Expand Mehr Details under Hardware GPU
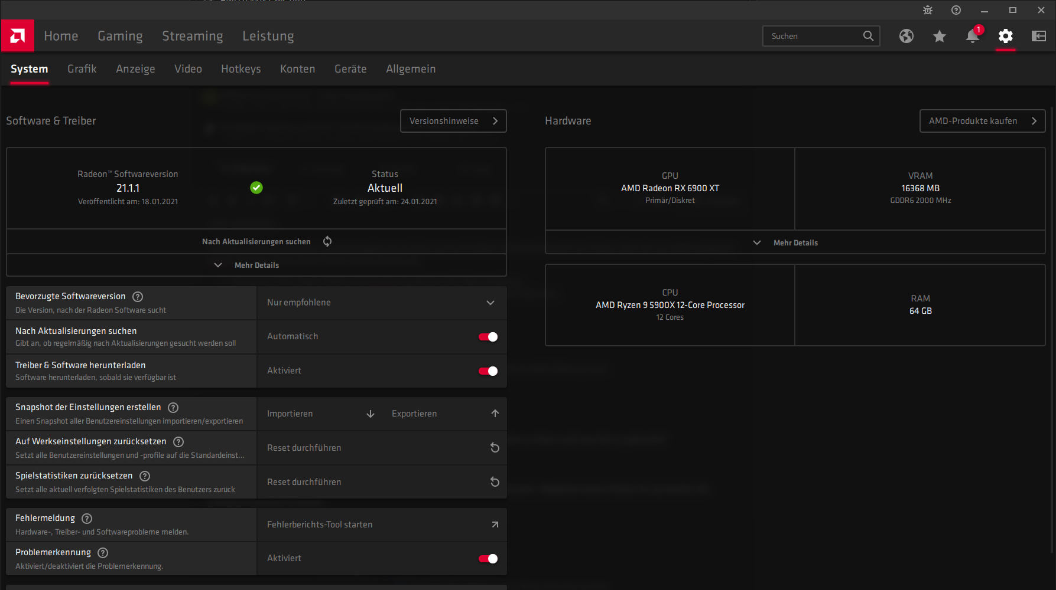Viewport: 1056px width, 590px height. pos(795,242)
